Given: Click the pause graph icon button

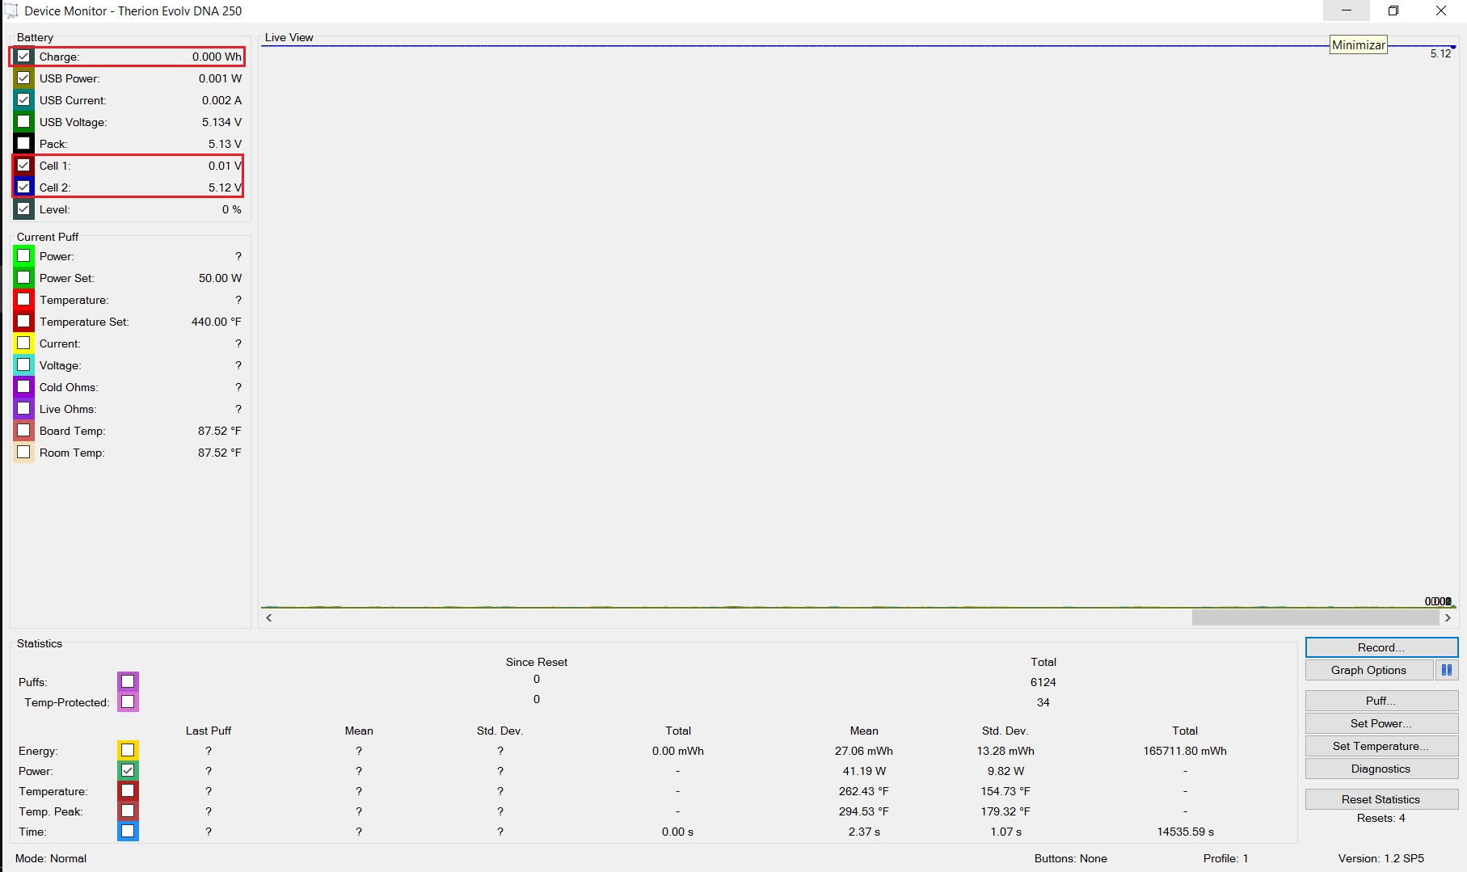Looking at the screenshot, I should point(1446,670).
